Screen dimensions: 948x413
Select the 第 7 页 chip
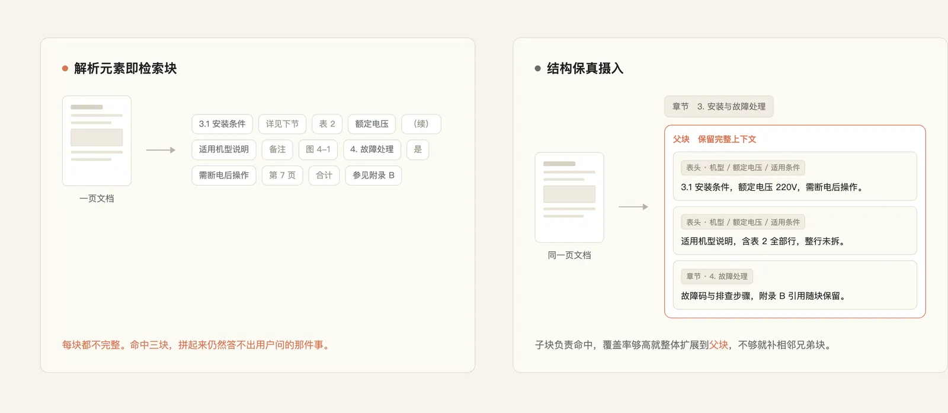(x=283, y=175)
